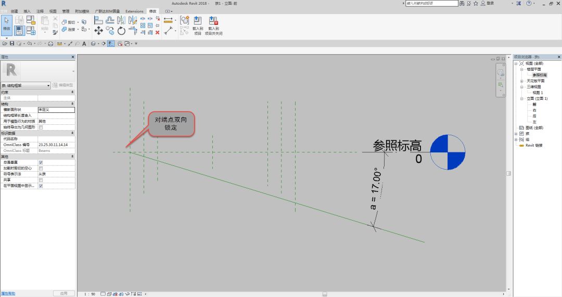Click the Align tool in the ribbon

click(x=98, y=20)
